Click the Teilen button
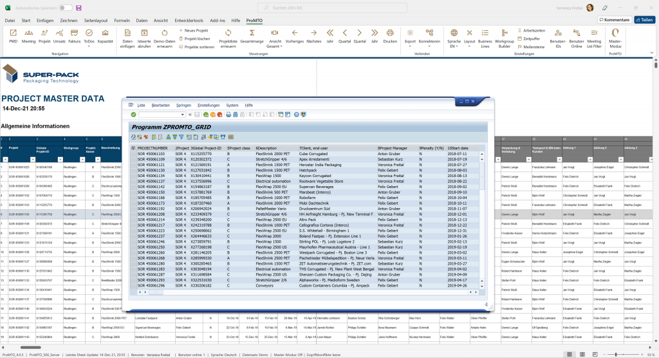The image size is (659, 358). (645, 20)
